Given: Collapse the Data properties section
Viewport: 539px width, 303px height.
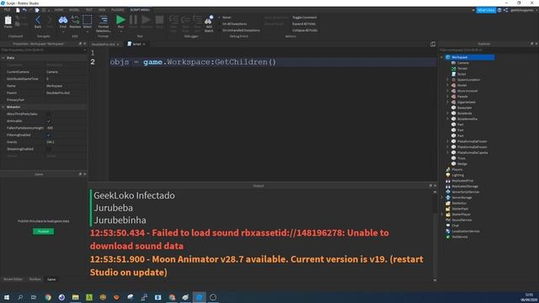Looking at the screenshot, I should [3, 58].
